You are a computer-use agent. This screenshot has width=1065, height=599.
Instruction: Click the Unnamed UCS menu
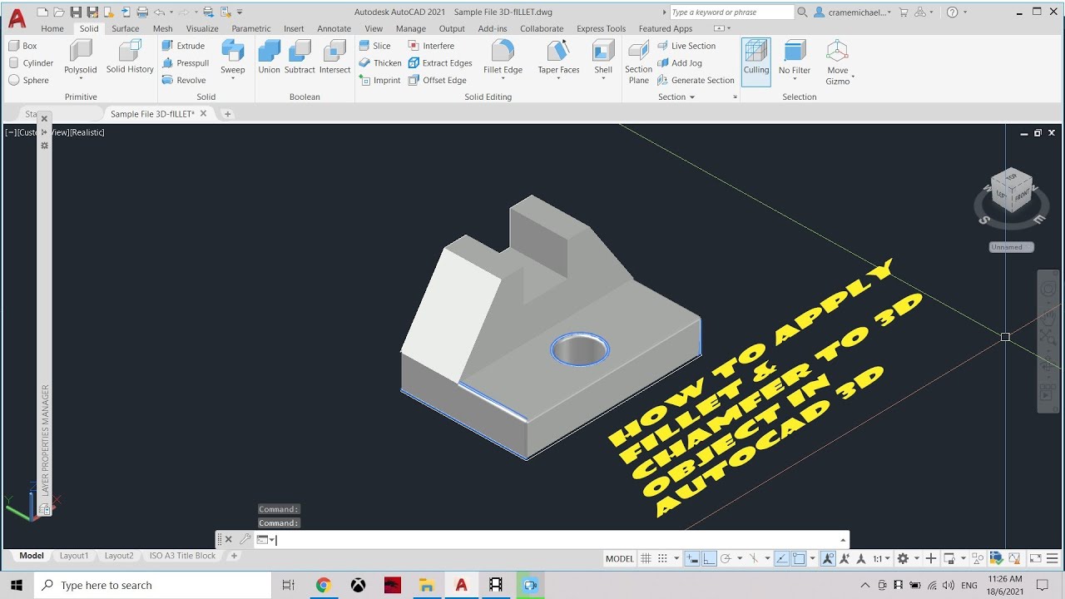1012,247
